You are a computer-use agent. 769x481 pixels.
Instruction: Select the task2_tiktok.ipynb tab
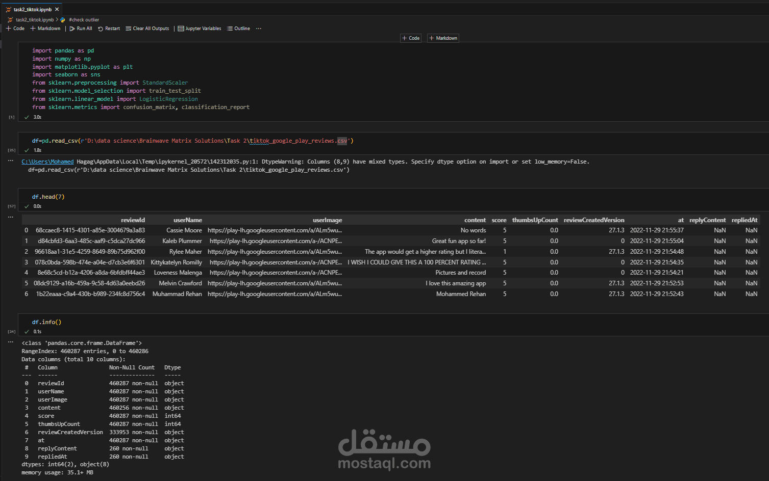pyautogui.click(x=32, y=9)
